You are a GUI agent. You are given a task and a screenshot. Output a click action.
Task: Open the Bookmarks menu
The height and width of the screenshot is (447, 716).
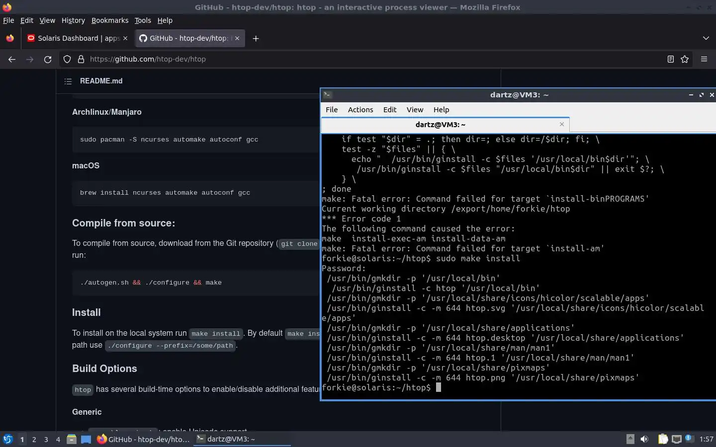point(110,20)
